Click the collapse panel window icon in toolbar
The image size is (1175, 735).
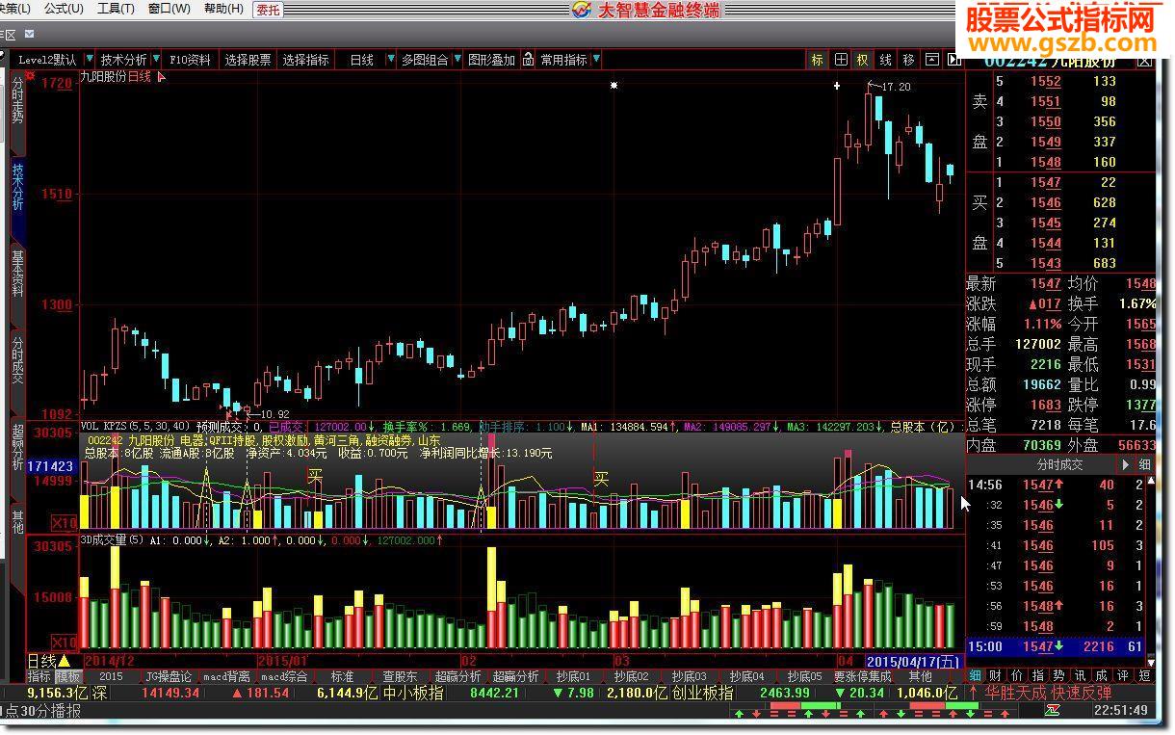click(x=931, y=60)
